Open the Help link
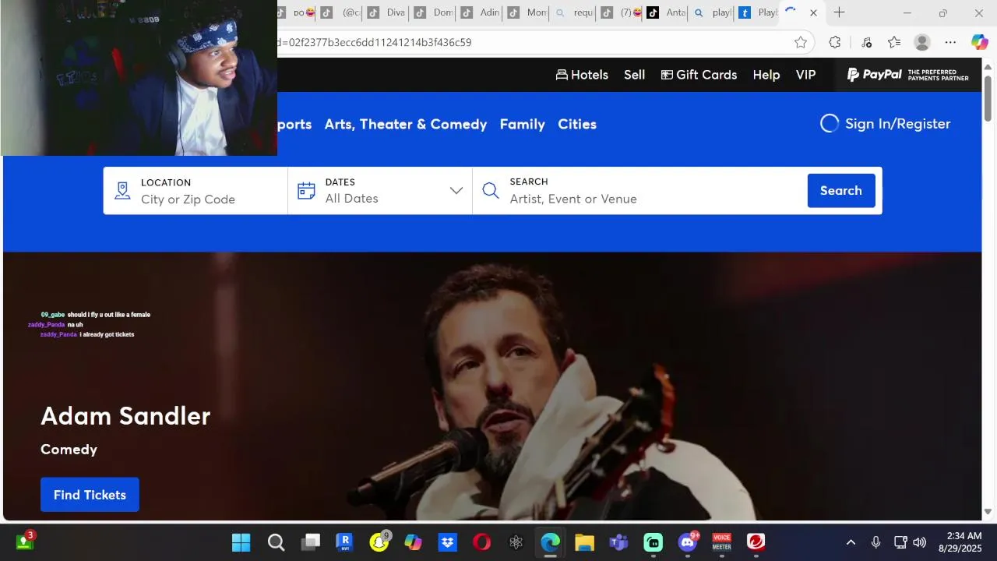Viewport: 997px width, 561px height. pyautogui.click(x=766, y=75)
